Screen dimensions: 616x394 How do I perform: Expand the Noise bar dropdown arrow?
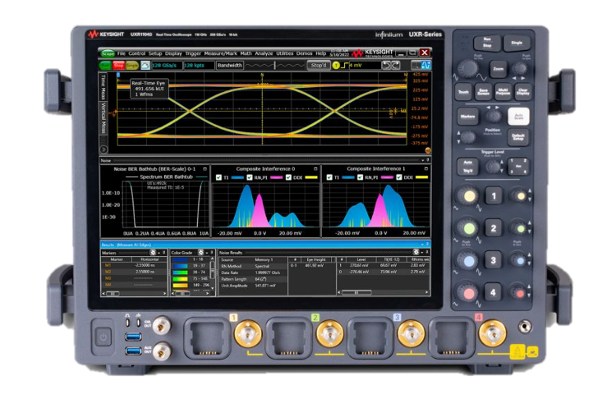click(x=423, y=160)
